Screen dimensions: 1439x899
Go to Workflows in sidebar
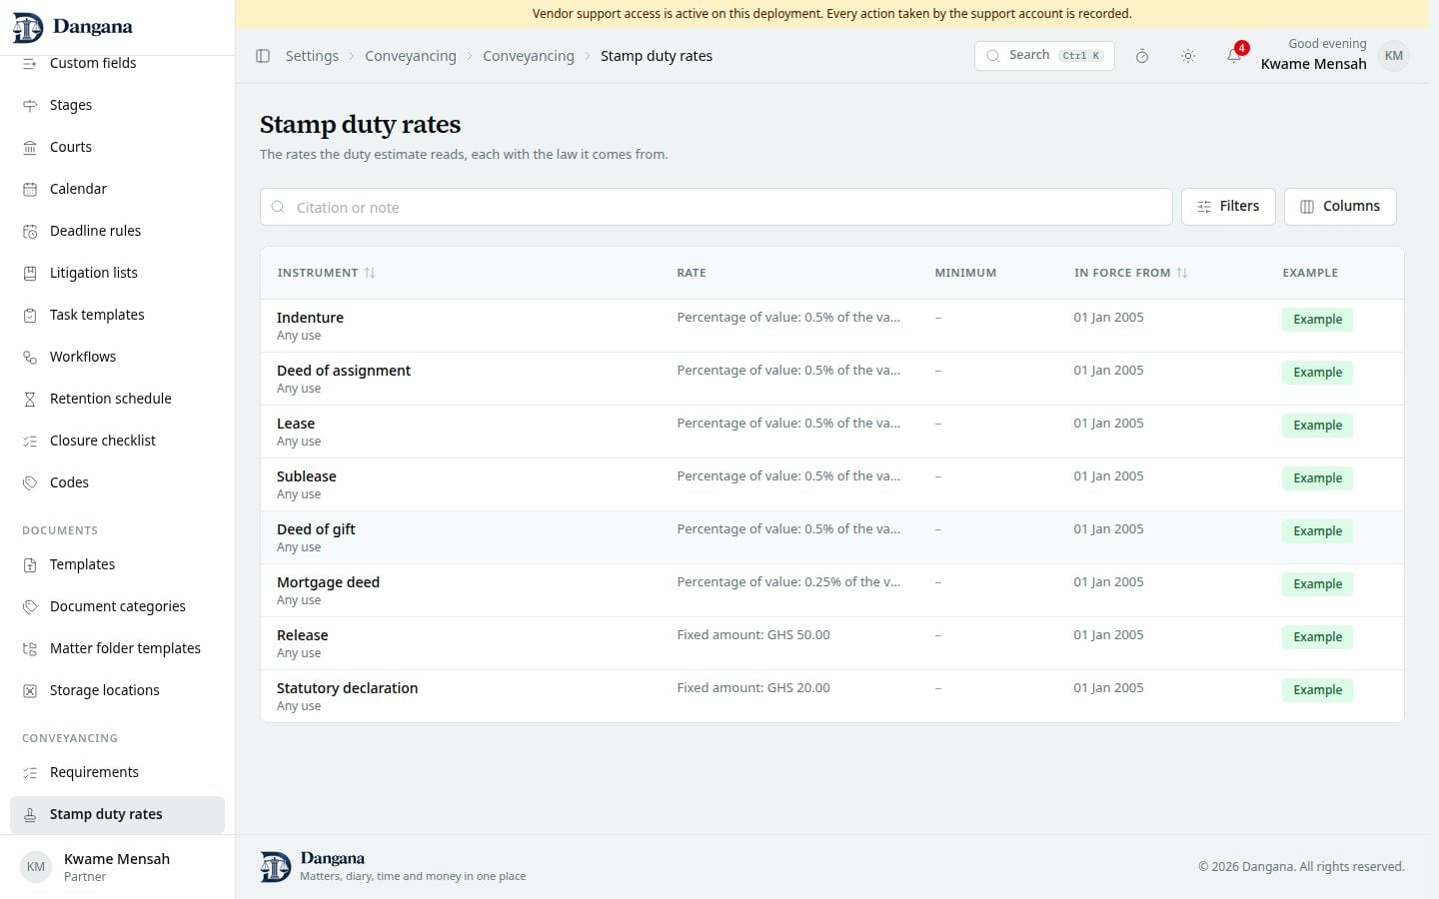tap(117, 357)
